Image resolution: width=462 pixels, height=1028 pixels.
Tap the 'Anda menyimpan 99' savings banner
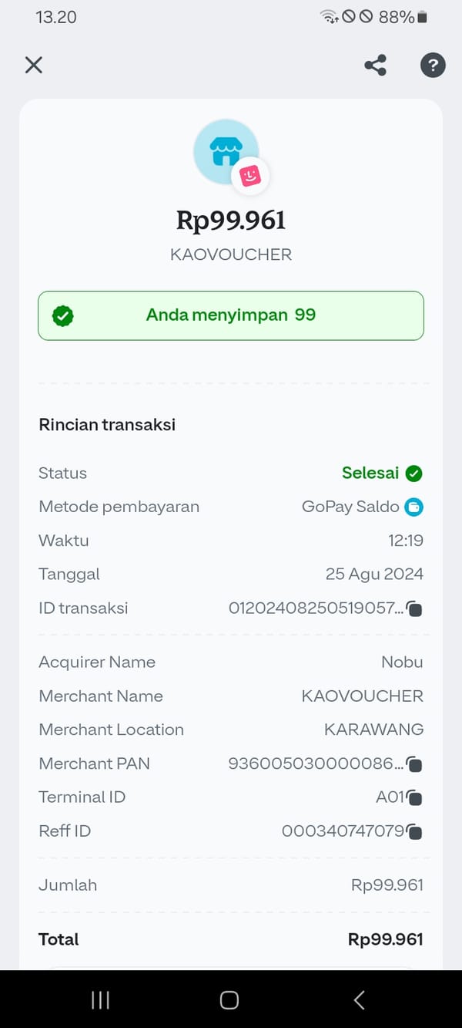(x=231, y=315)
